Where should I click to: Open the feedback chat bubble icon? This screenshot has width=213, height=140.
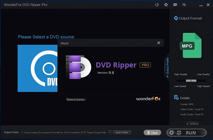click(175, 5)
